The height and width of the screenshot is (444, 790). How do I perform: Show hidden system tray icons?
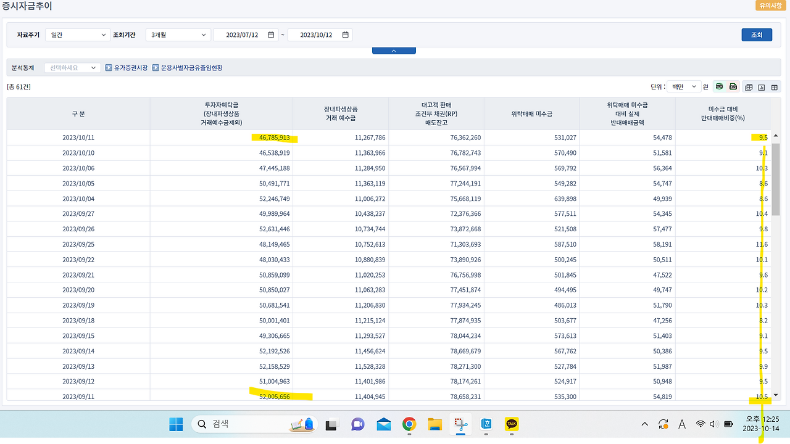pos(645,424)
